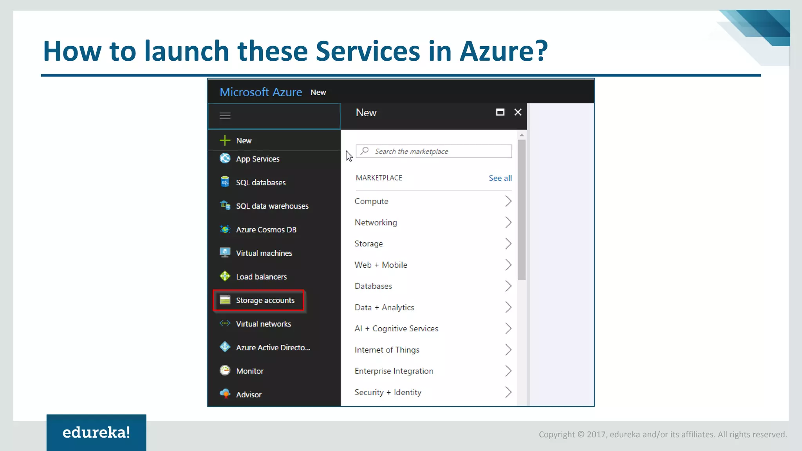Maximize the New blade

click(x=500, y=112)
